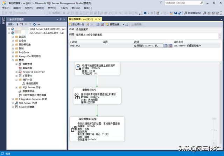Viewport: 224px width, 156px height.
Task: Collapse the 维护计划 folder node
Action: point(16,80)
